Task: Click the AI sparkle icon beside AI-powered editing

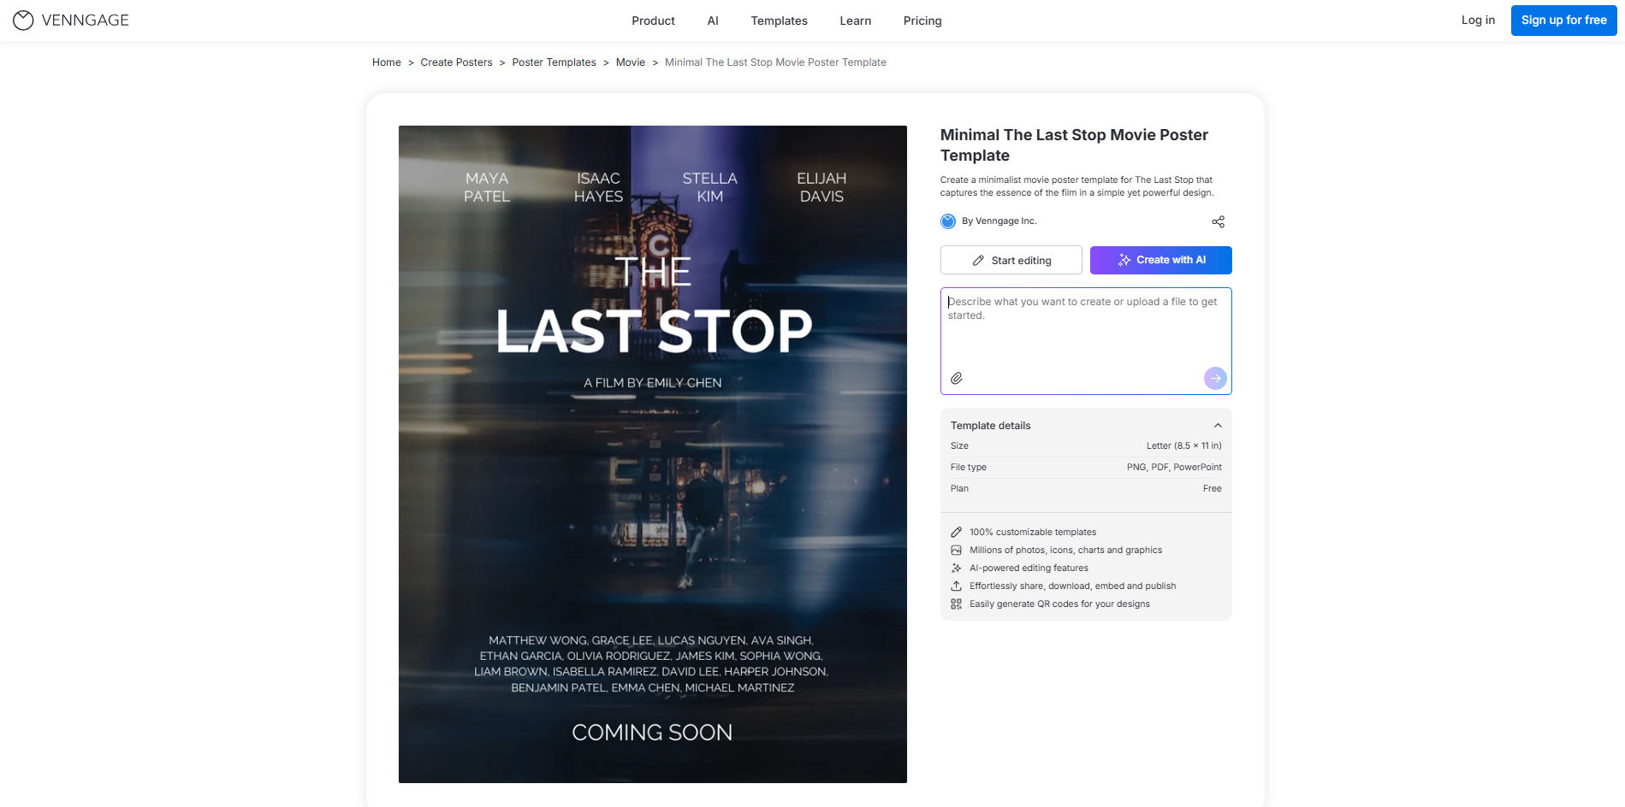Action: (x=956, y=568)
